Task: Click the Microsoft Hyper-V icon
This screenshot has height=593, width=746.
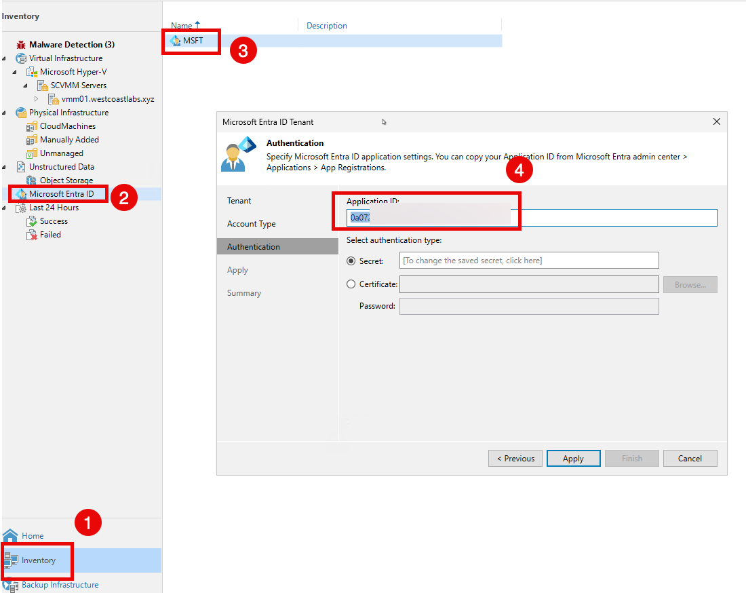Action: click(x=31, y=72)
